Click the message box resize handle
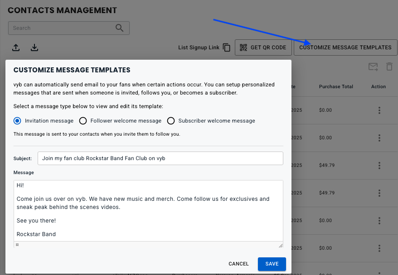 coord(281,246)
